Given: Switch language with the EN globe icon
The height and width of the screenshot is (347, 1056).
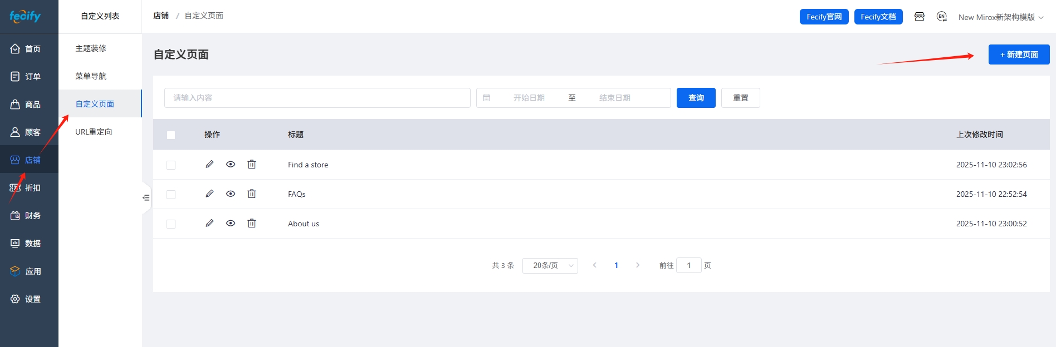Looking at the screenshot, I should (942, 17).
